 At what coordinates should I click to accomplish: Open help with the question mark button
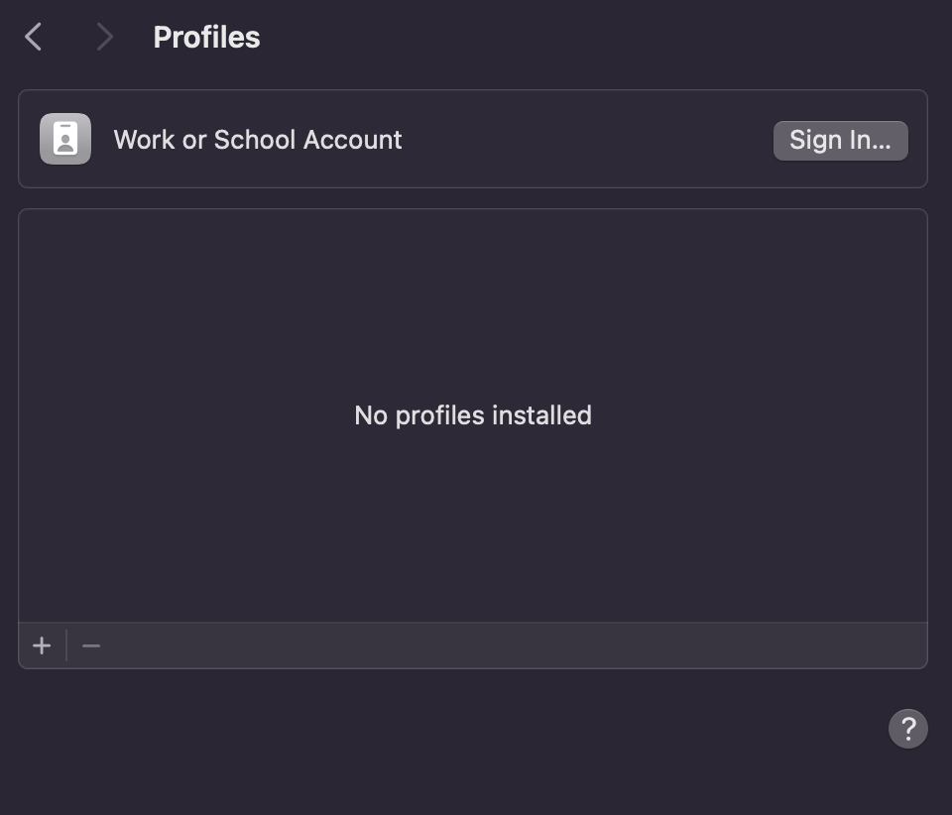907,729
